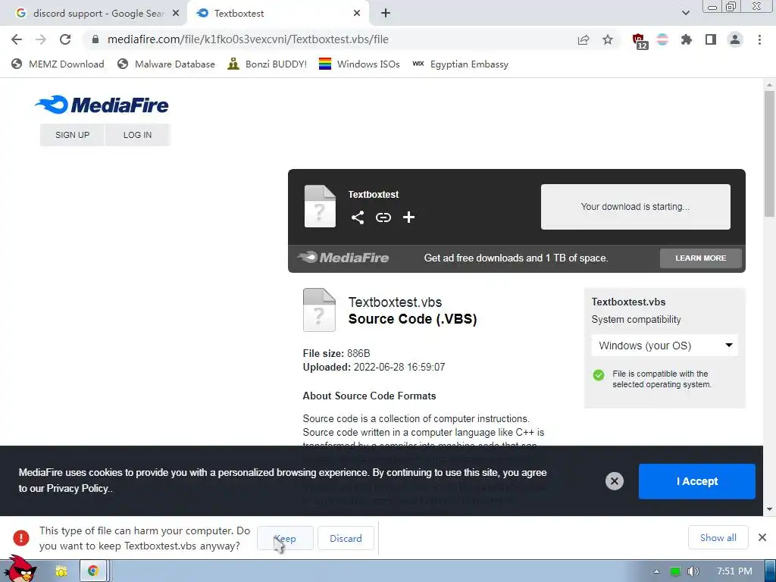
Task: Click the striped round extension icon
Action: (662, 39)
